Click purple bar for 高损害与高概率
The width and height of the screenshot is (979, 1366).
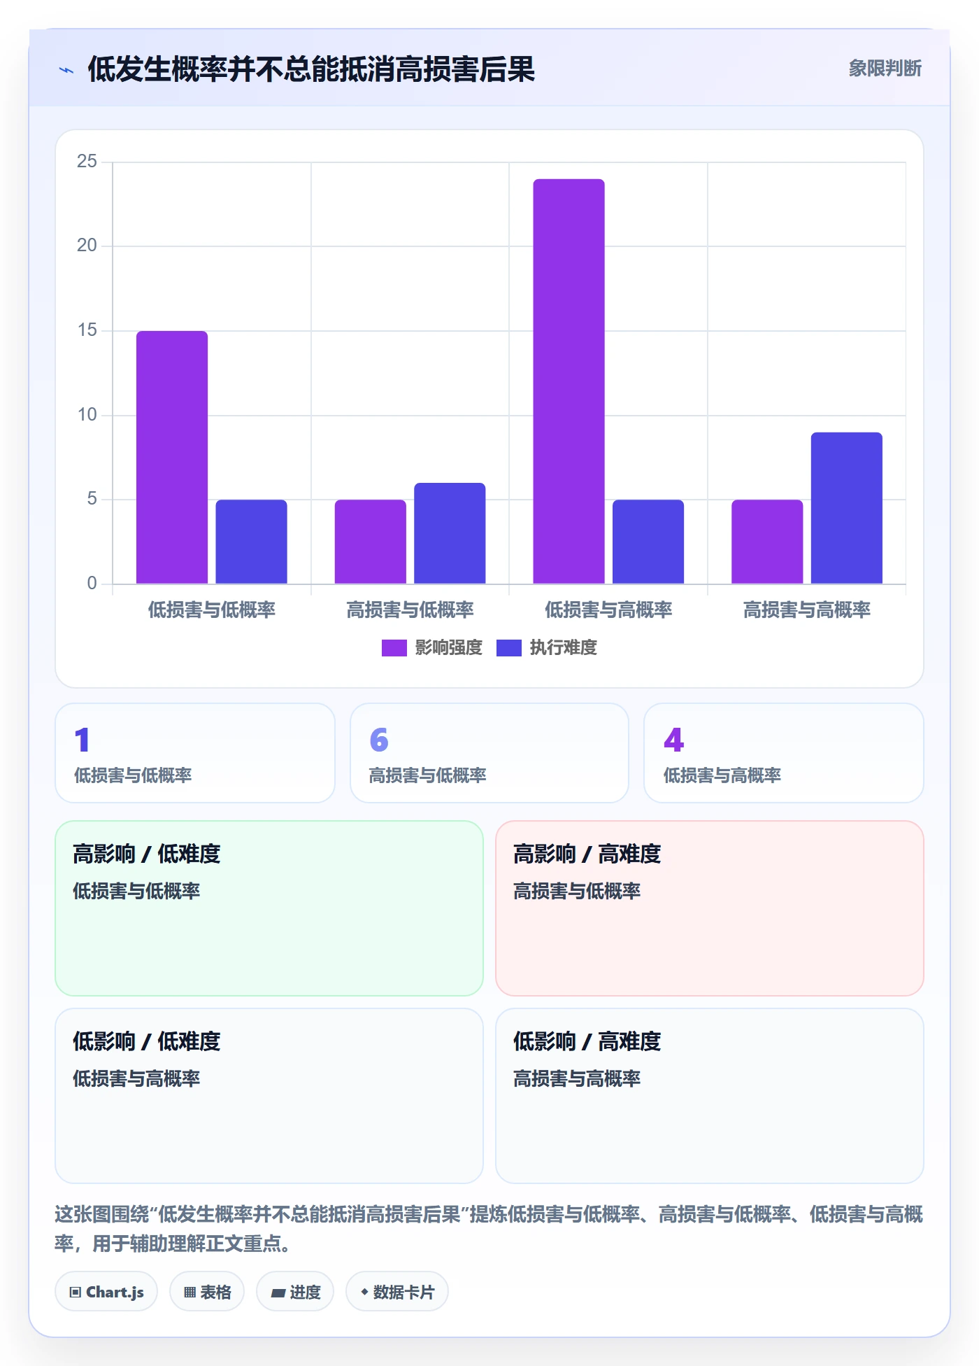(x=767, y=542)
